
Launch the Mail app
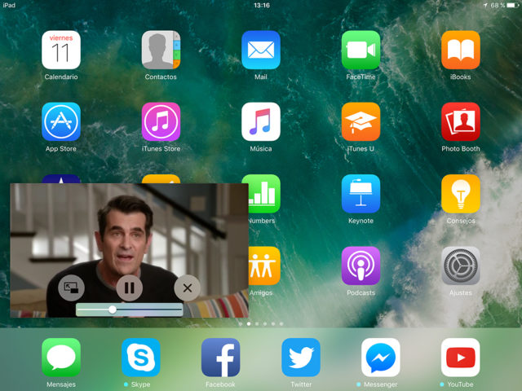pos(261,50)
